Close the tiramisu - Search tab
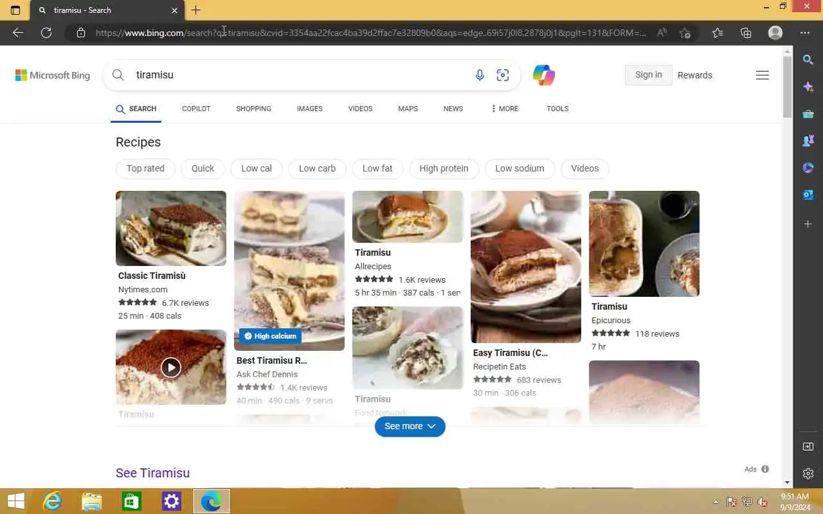The image size is (823, 514). click(x=175, y=10)
